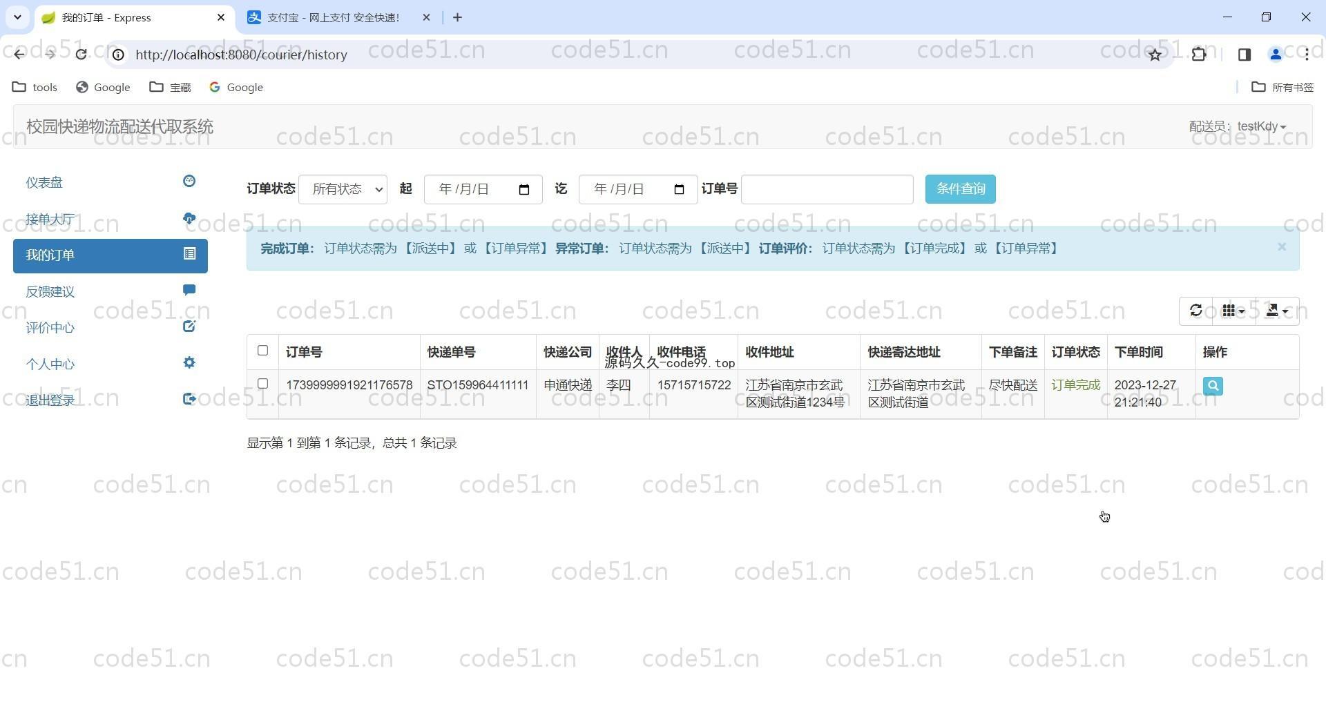1326x711 pixels.
Task: Go back with the browser back arrow
Action: point(19,54)
